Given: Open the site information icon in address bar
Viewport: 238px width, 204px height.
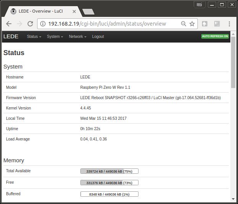Looking at the screenshot, I should (x=43, y=24).
